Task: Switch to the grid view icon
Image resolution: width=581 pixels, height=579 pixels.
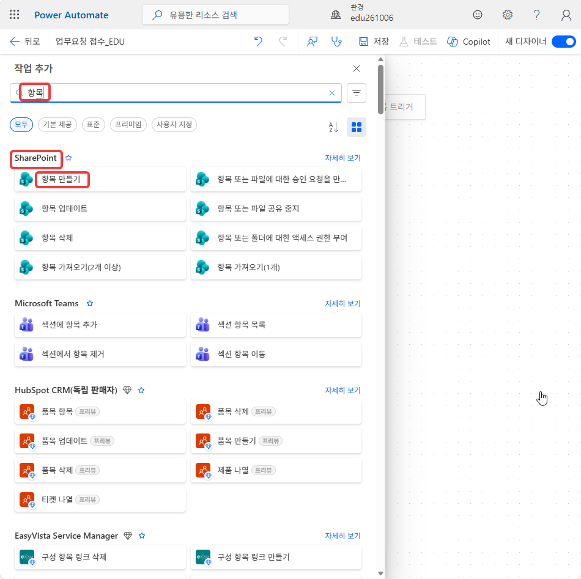Action: click(x=357, y=127)
